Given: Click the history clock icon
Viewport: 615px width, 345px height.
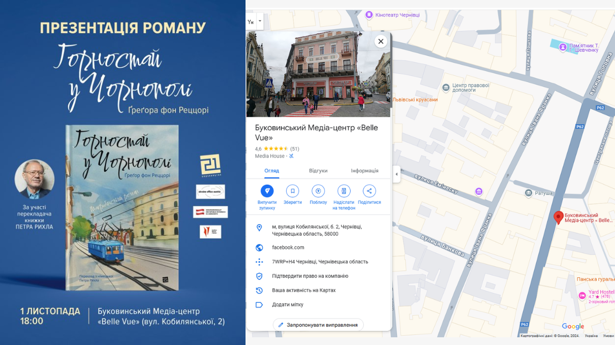Looking at the screenshot, I should [259, 290].
